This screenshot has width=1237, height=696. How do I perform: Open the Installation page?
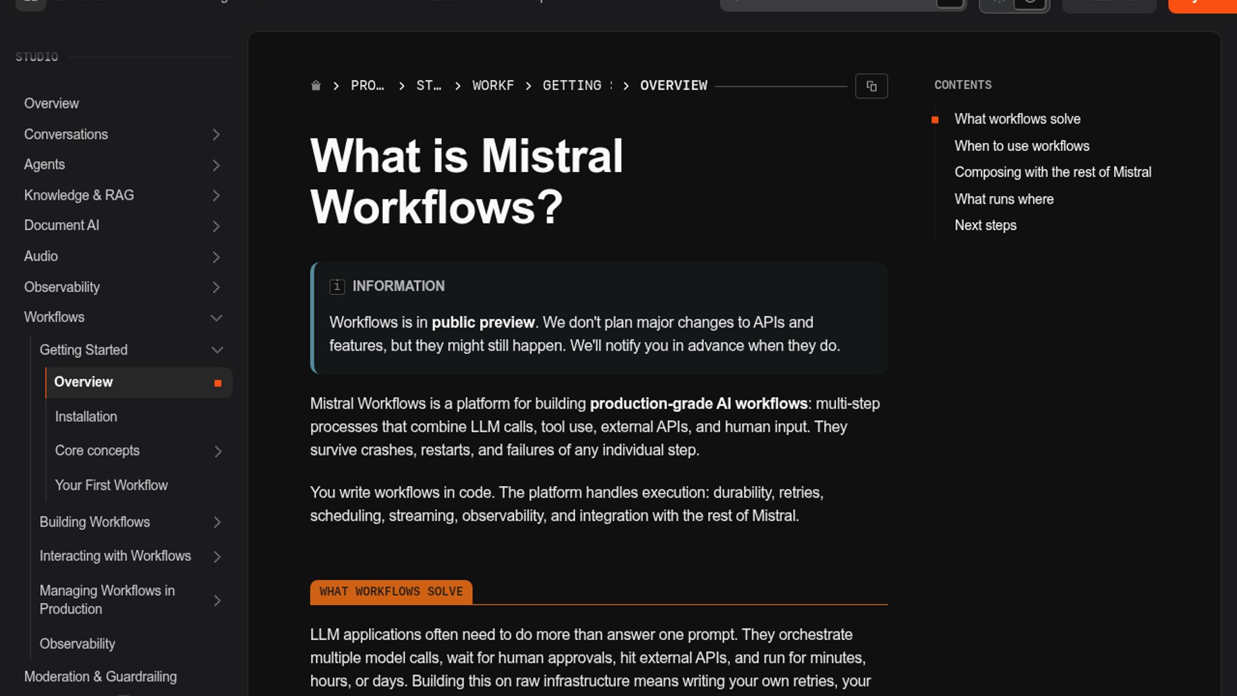point(86,417)
